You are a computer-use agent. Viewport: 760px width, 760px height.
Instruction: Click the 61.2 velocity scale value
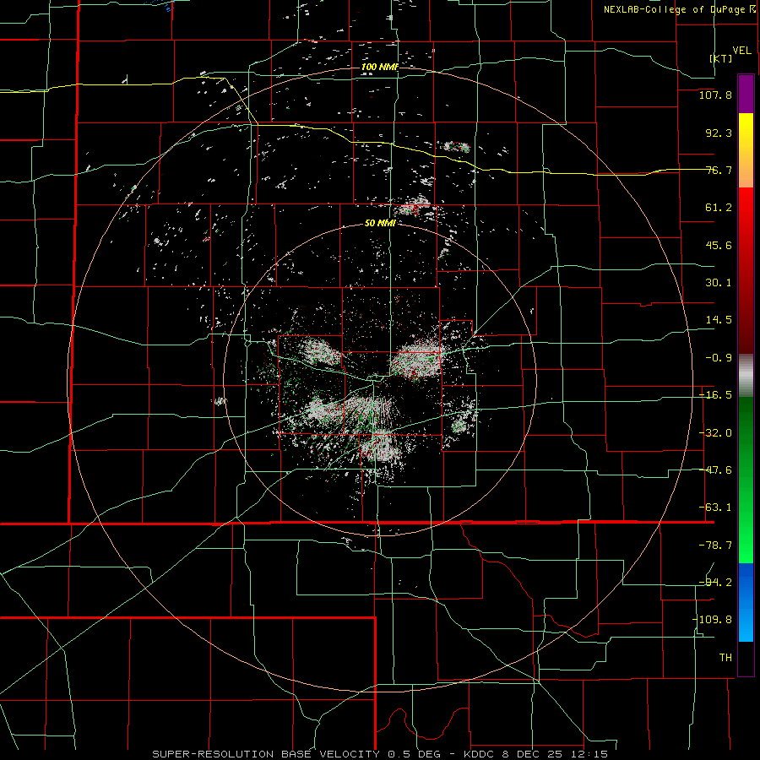719,208
